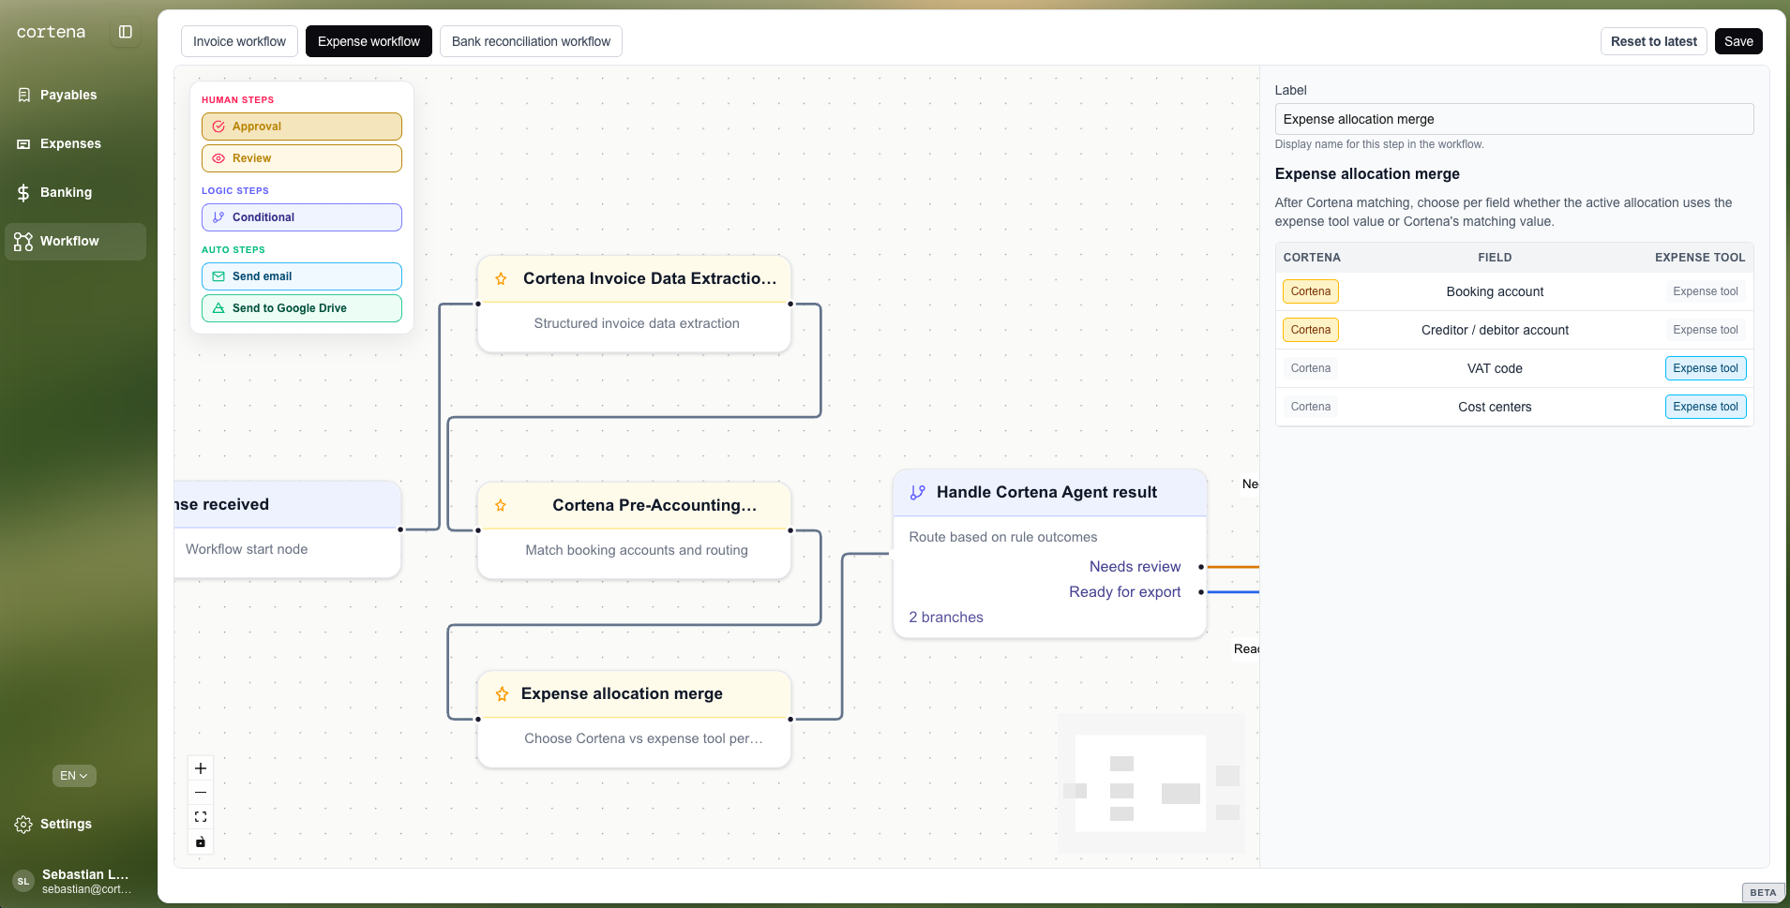1790x908 pixels.
Task: Choose Cortena for Booking account
Action: pos(1310,291)
